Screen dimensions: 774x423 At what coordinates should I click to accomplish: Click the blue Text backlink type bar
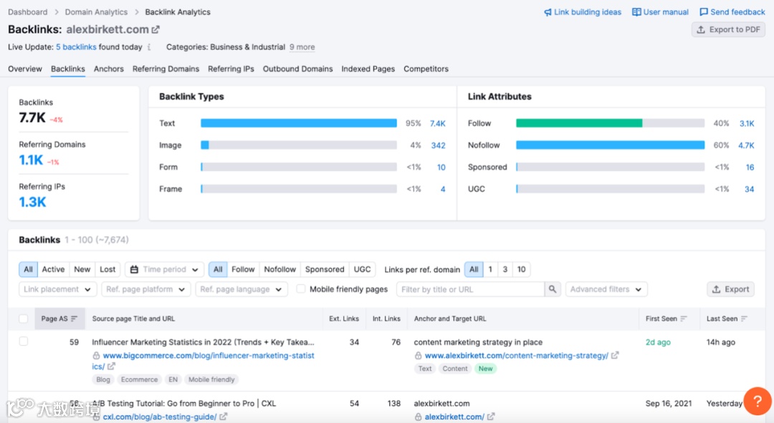[299, 123]
